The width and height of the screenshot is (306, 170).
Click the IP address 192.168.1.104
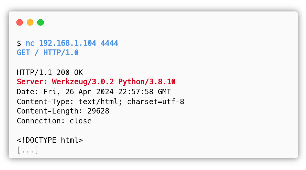[x=67, y=43]
